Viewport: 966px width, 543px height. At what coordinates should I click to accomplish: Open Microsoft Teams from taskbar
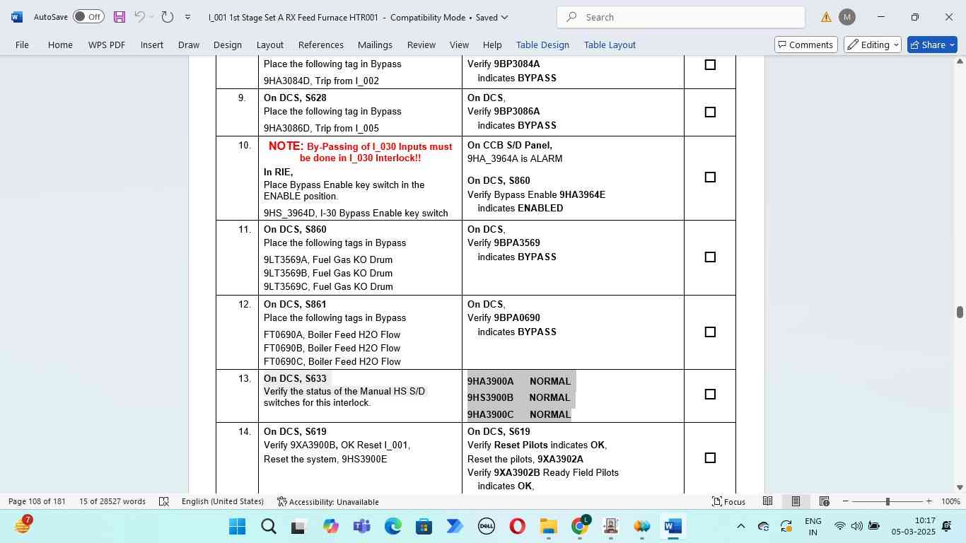click(362, 527)
